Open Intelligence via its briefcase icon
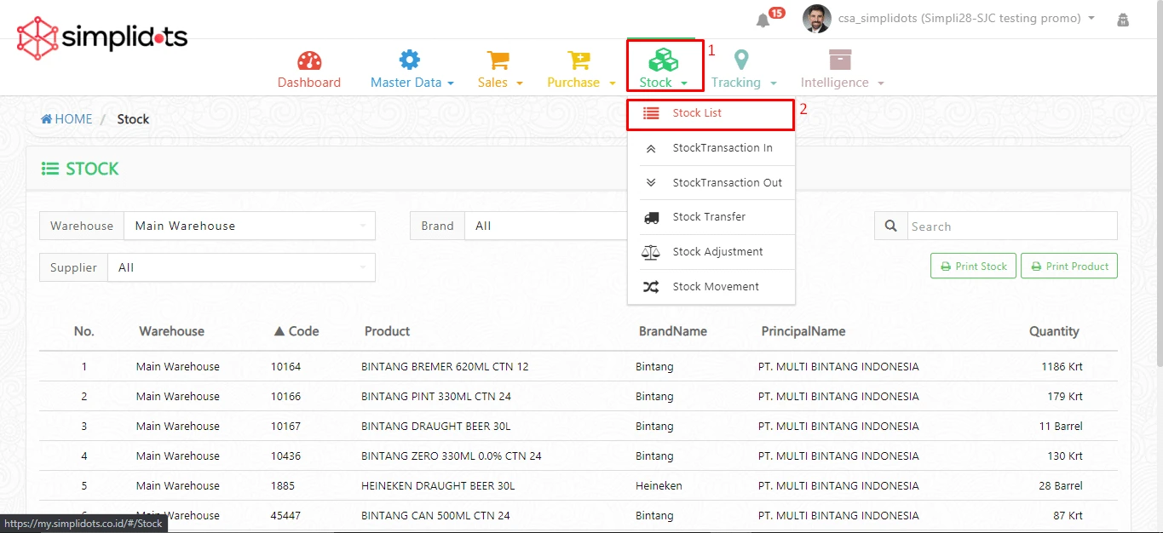Screen dimensions: 1163x533 [838, 60]
